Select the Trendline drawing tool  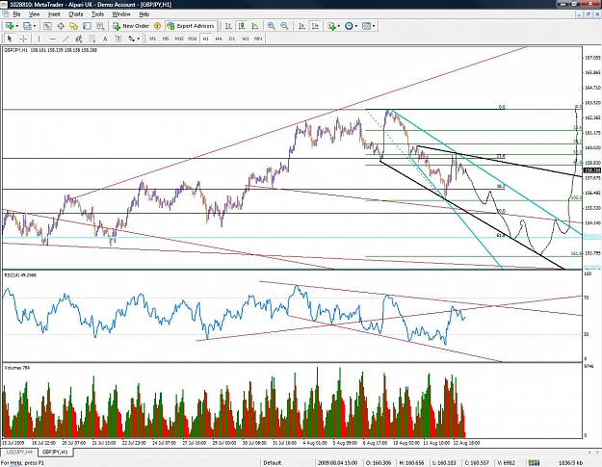click(65, 39)
